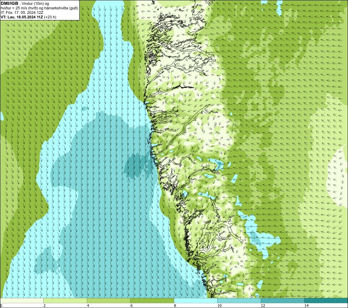Click the legend label '8'
The height and width of the screenshot is (308, 348).
[175, 306]
